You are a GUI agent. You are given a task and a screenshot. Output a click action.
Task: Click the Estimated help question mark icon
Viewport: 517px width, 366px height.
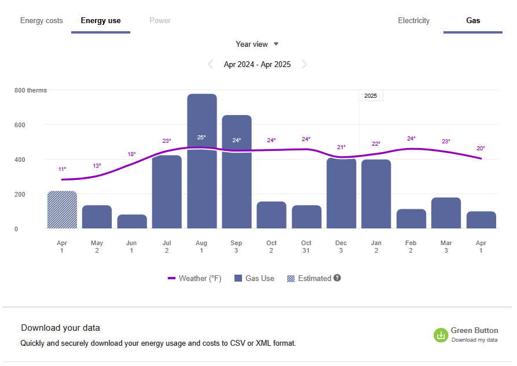[x=338, y=278]
